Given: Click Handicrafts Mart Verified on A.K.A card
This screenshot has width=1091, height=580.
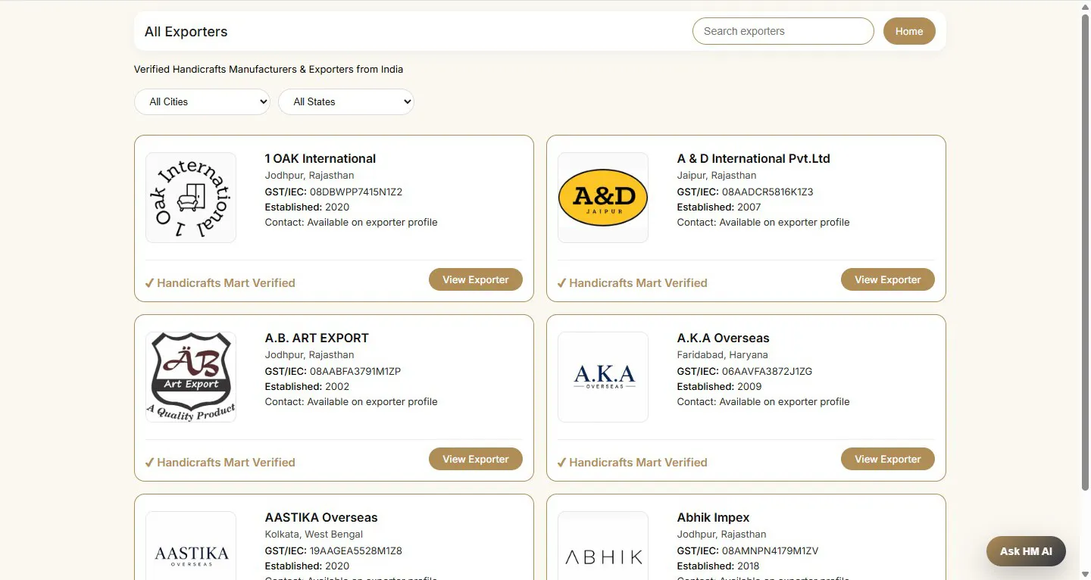Looking at the screenshot, I should pyautogui.click(x=632, y=462).
